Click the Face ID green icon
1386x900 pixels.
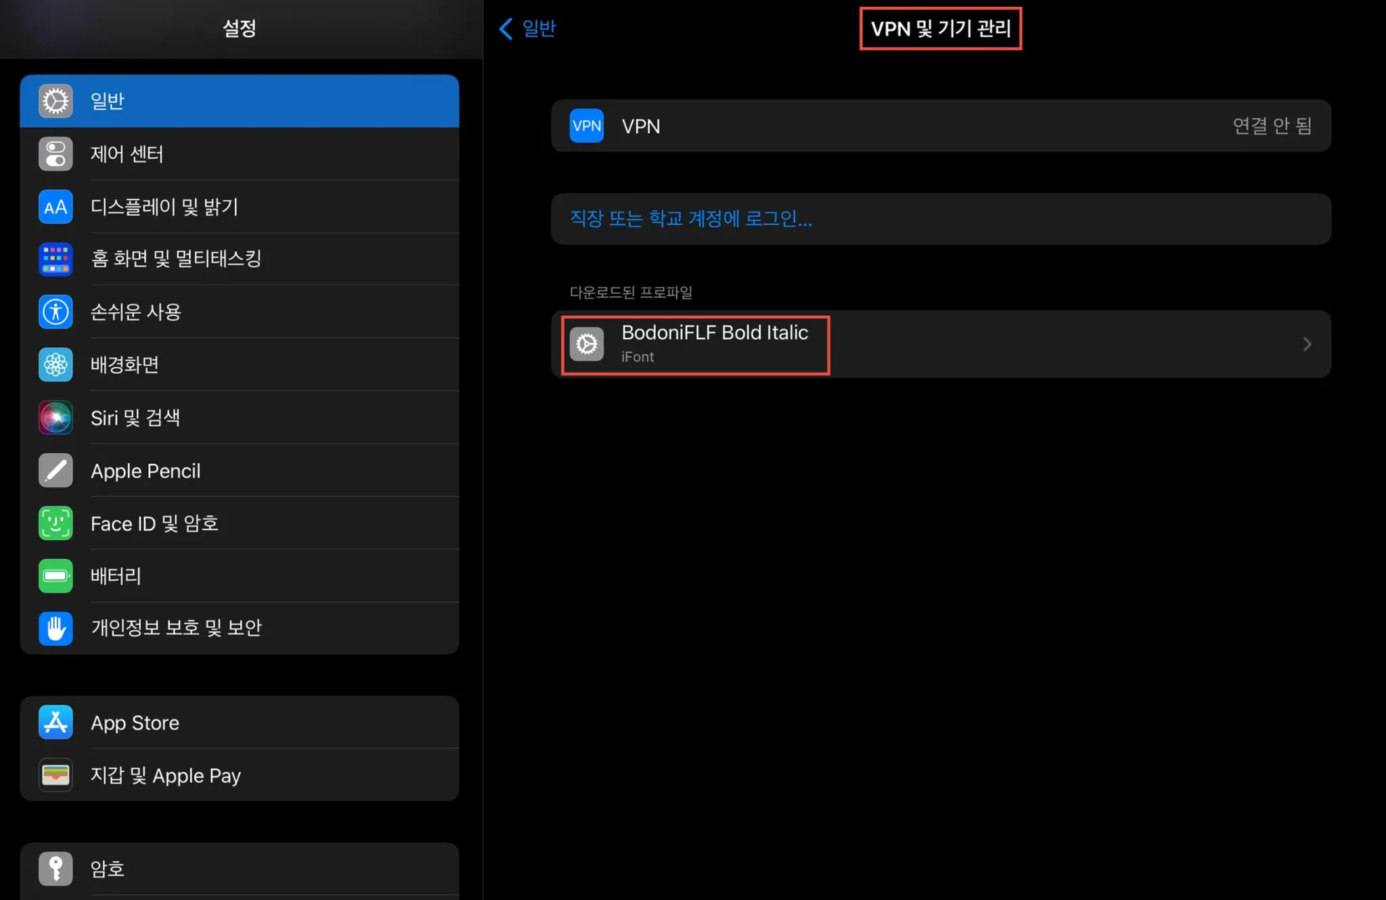[55, 523]
